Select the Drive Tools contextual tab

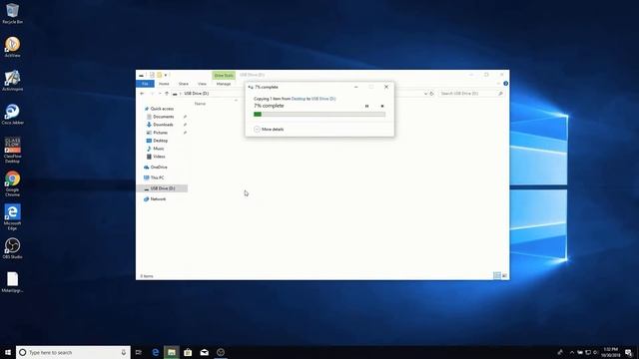tap(224, 76)
